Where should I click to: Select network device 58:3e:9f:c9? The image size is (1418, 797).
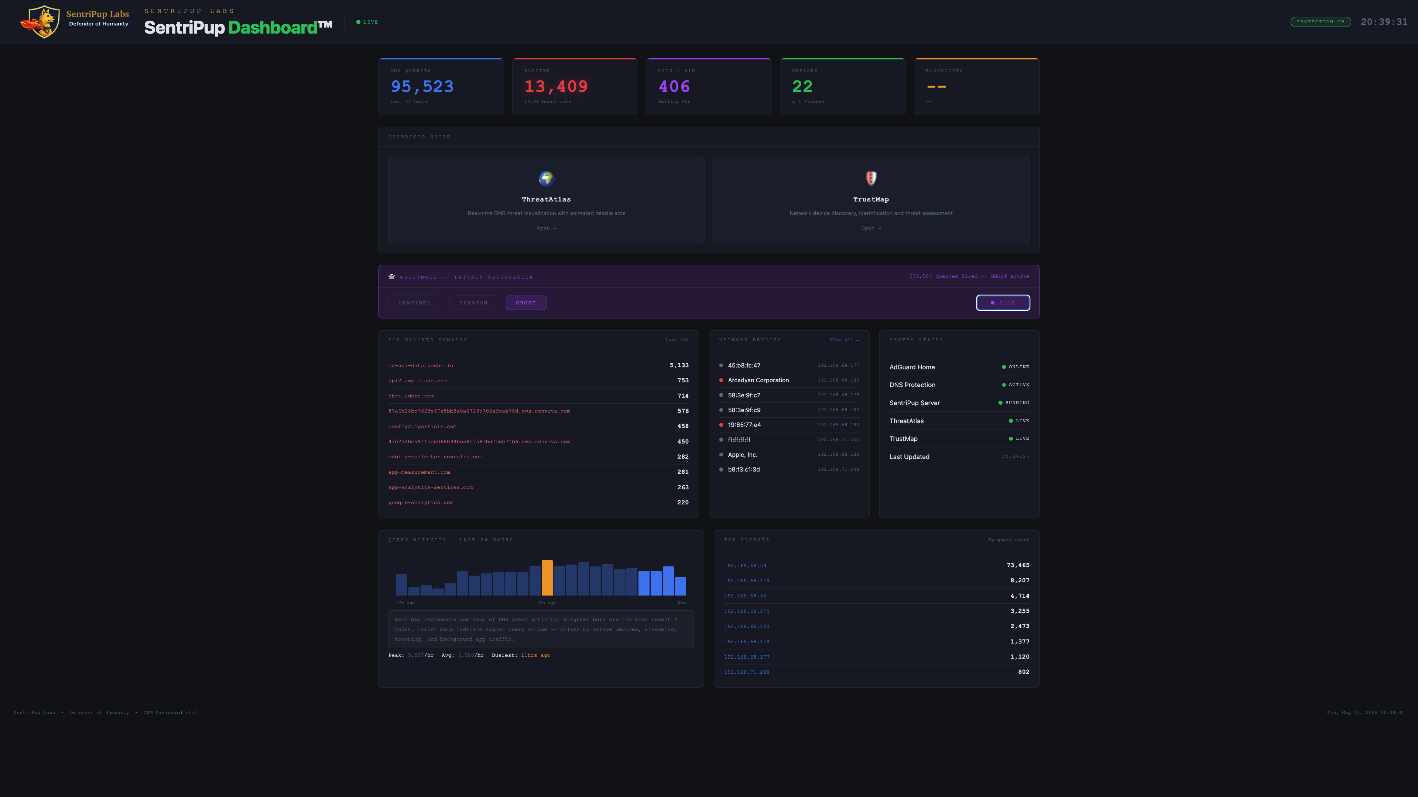789,410
